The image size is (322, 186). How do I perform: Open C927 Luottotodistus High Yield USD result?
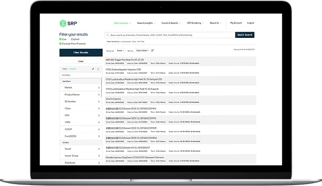click(x=134, y=80)
